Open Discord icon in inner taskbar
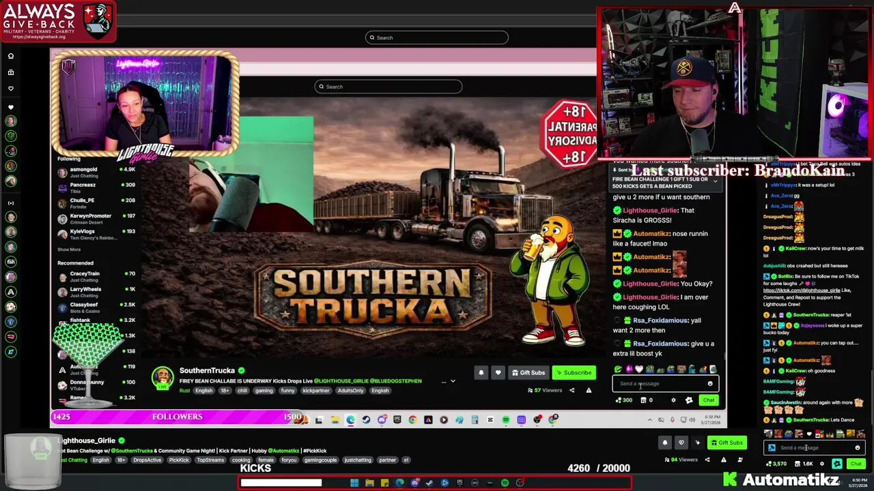874x491 pixels. tap(382, 419)
